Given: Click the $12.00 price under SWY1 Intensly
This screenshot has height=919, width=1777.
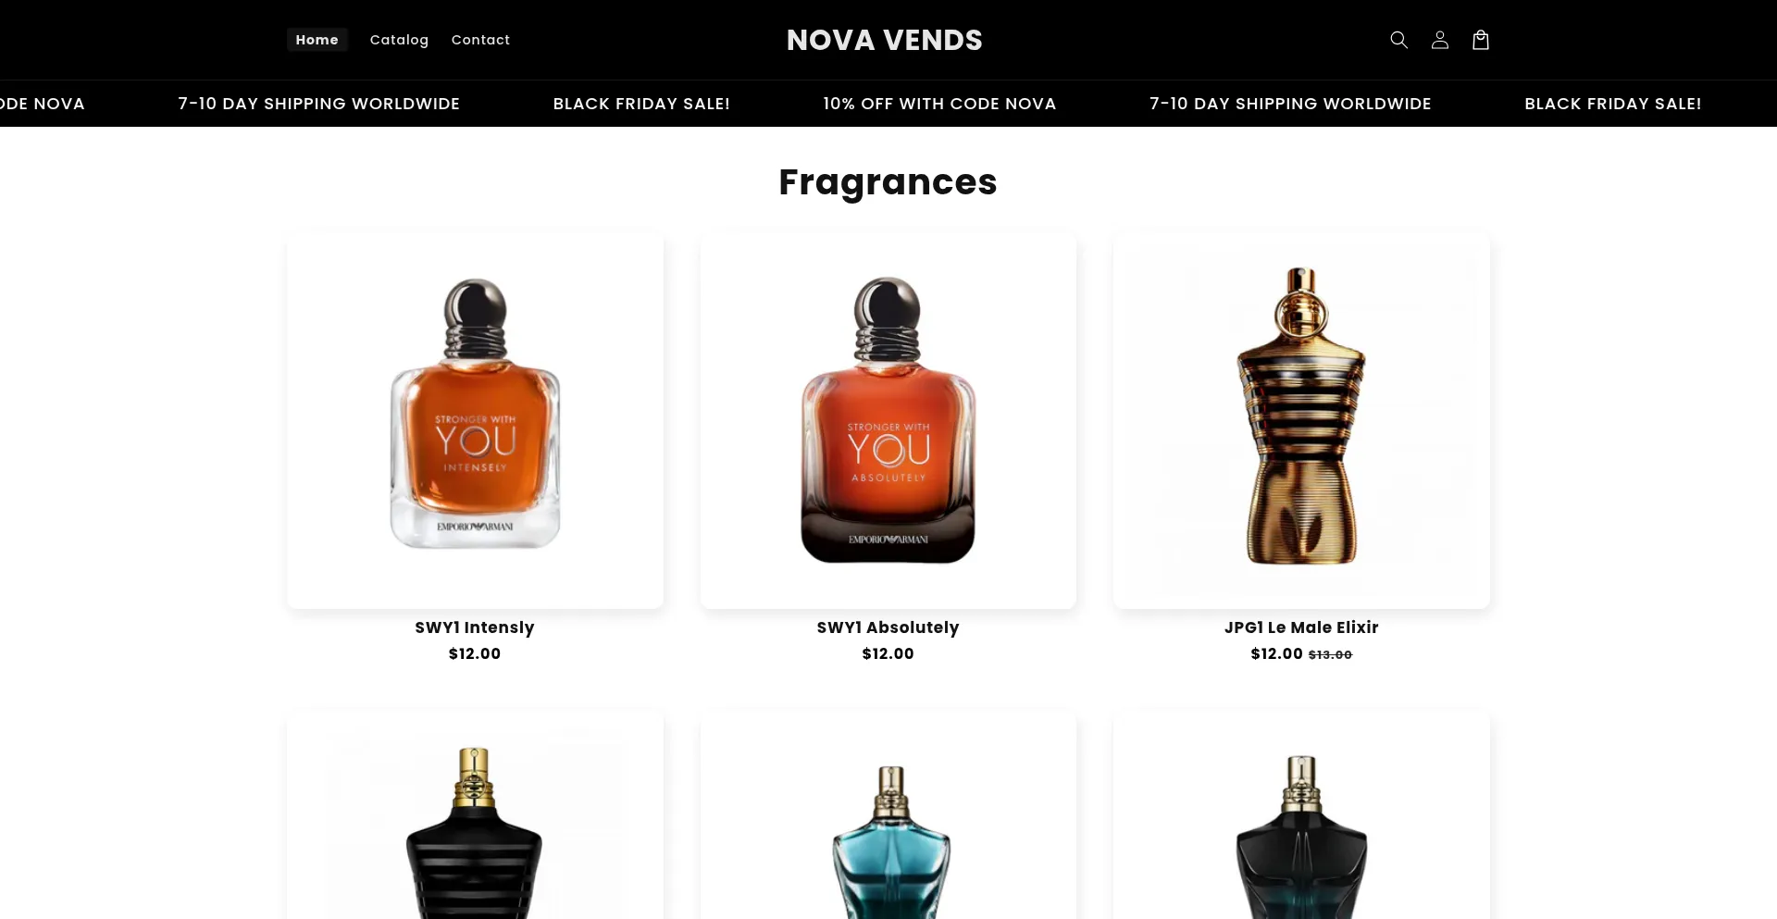Looking at the screenshot, I should click(475, 653).
